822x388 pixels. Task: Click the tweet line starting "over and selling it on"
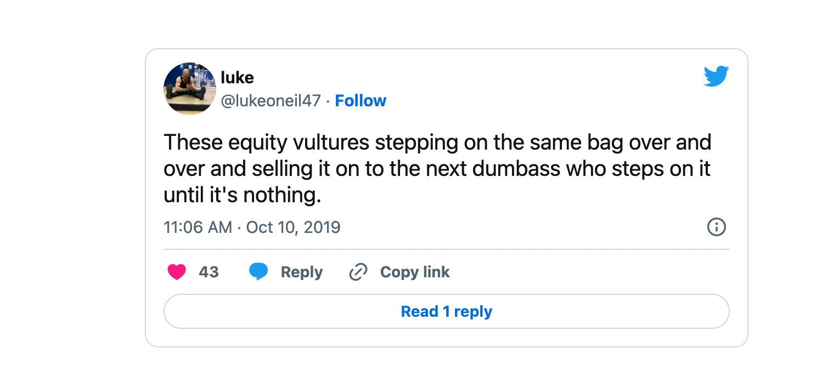437,169
